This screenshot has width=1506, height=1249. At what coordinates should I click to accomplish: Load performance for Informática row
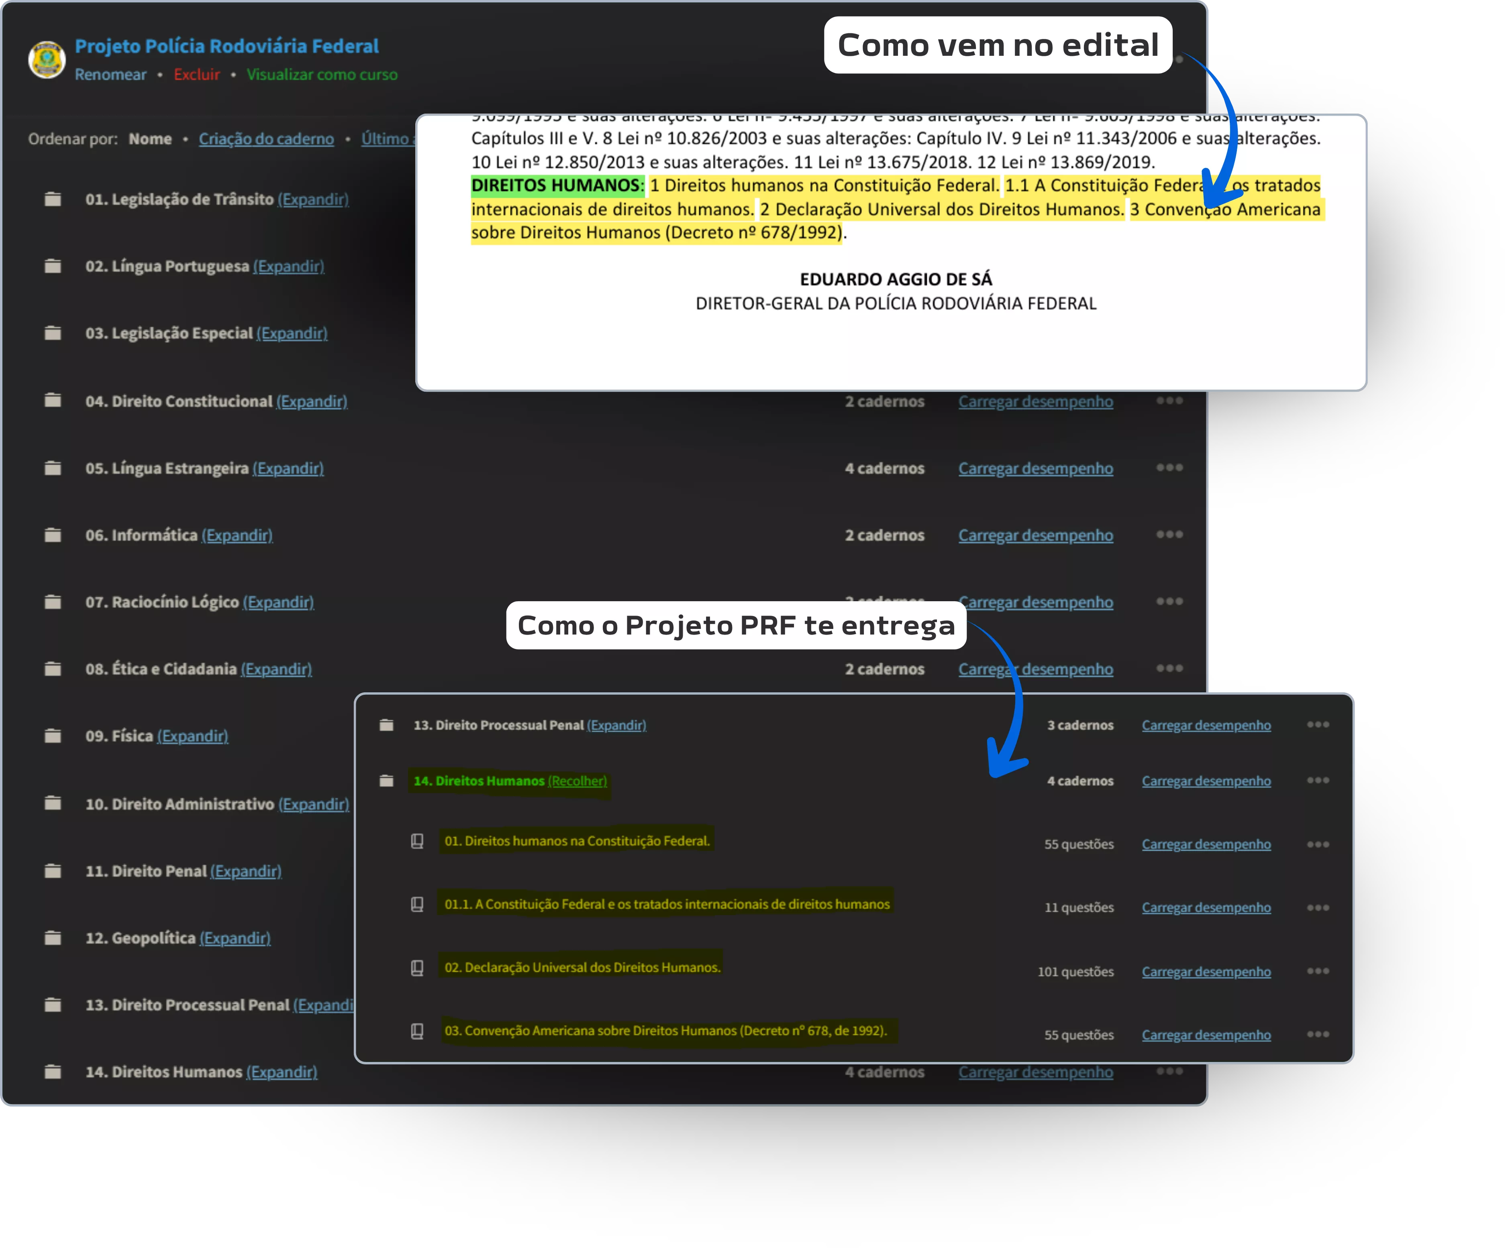(1036, 535)
